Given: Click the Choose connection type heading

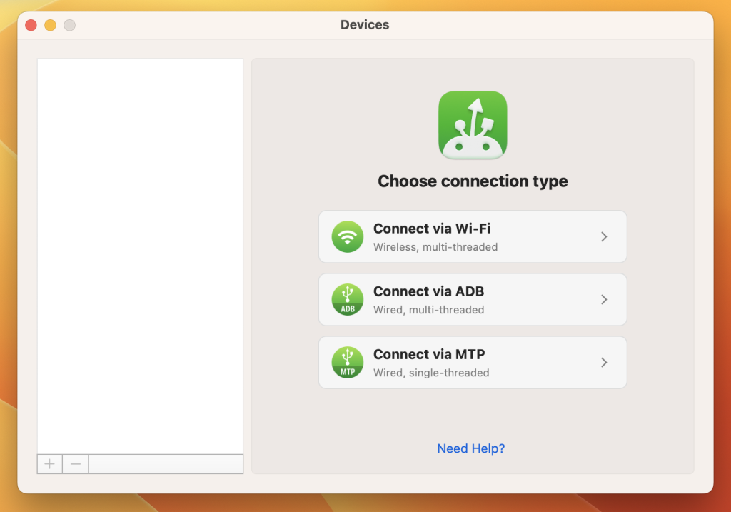Looking at the screenshot, I should 473,181.
